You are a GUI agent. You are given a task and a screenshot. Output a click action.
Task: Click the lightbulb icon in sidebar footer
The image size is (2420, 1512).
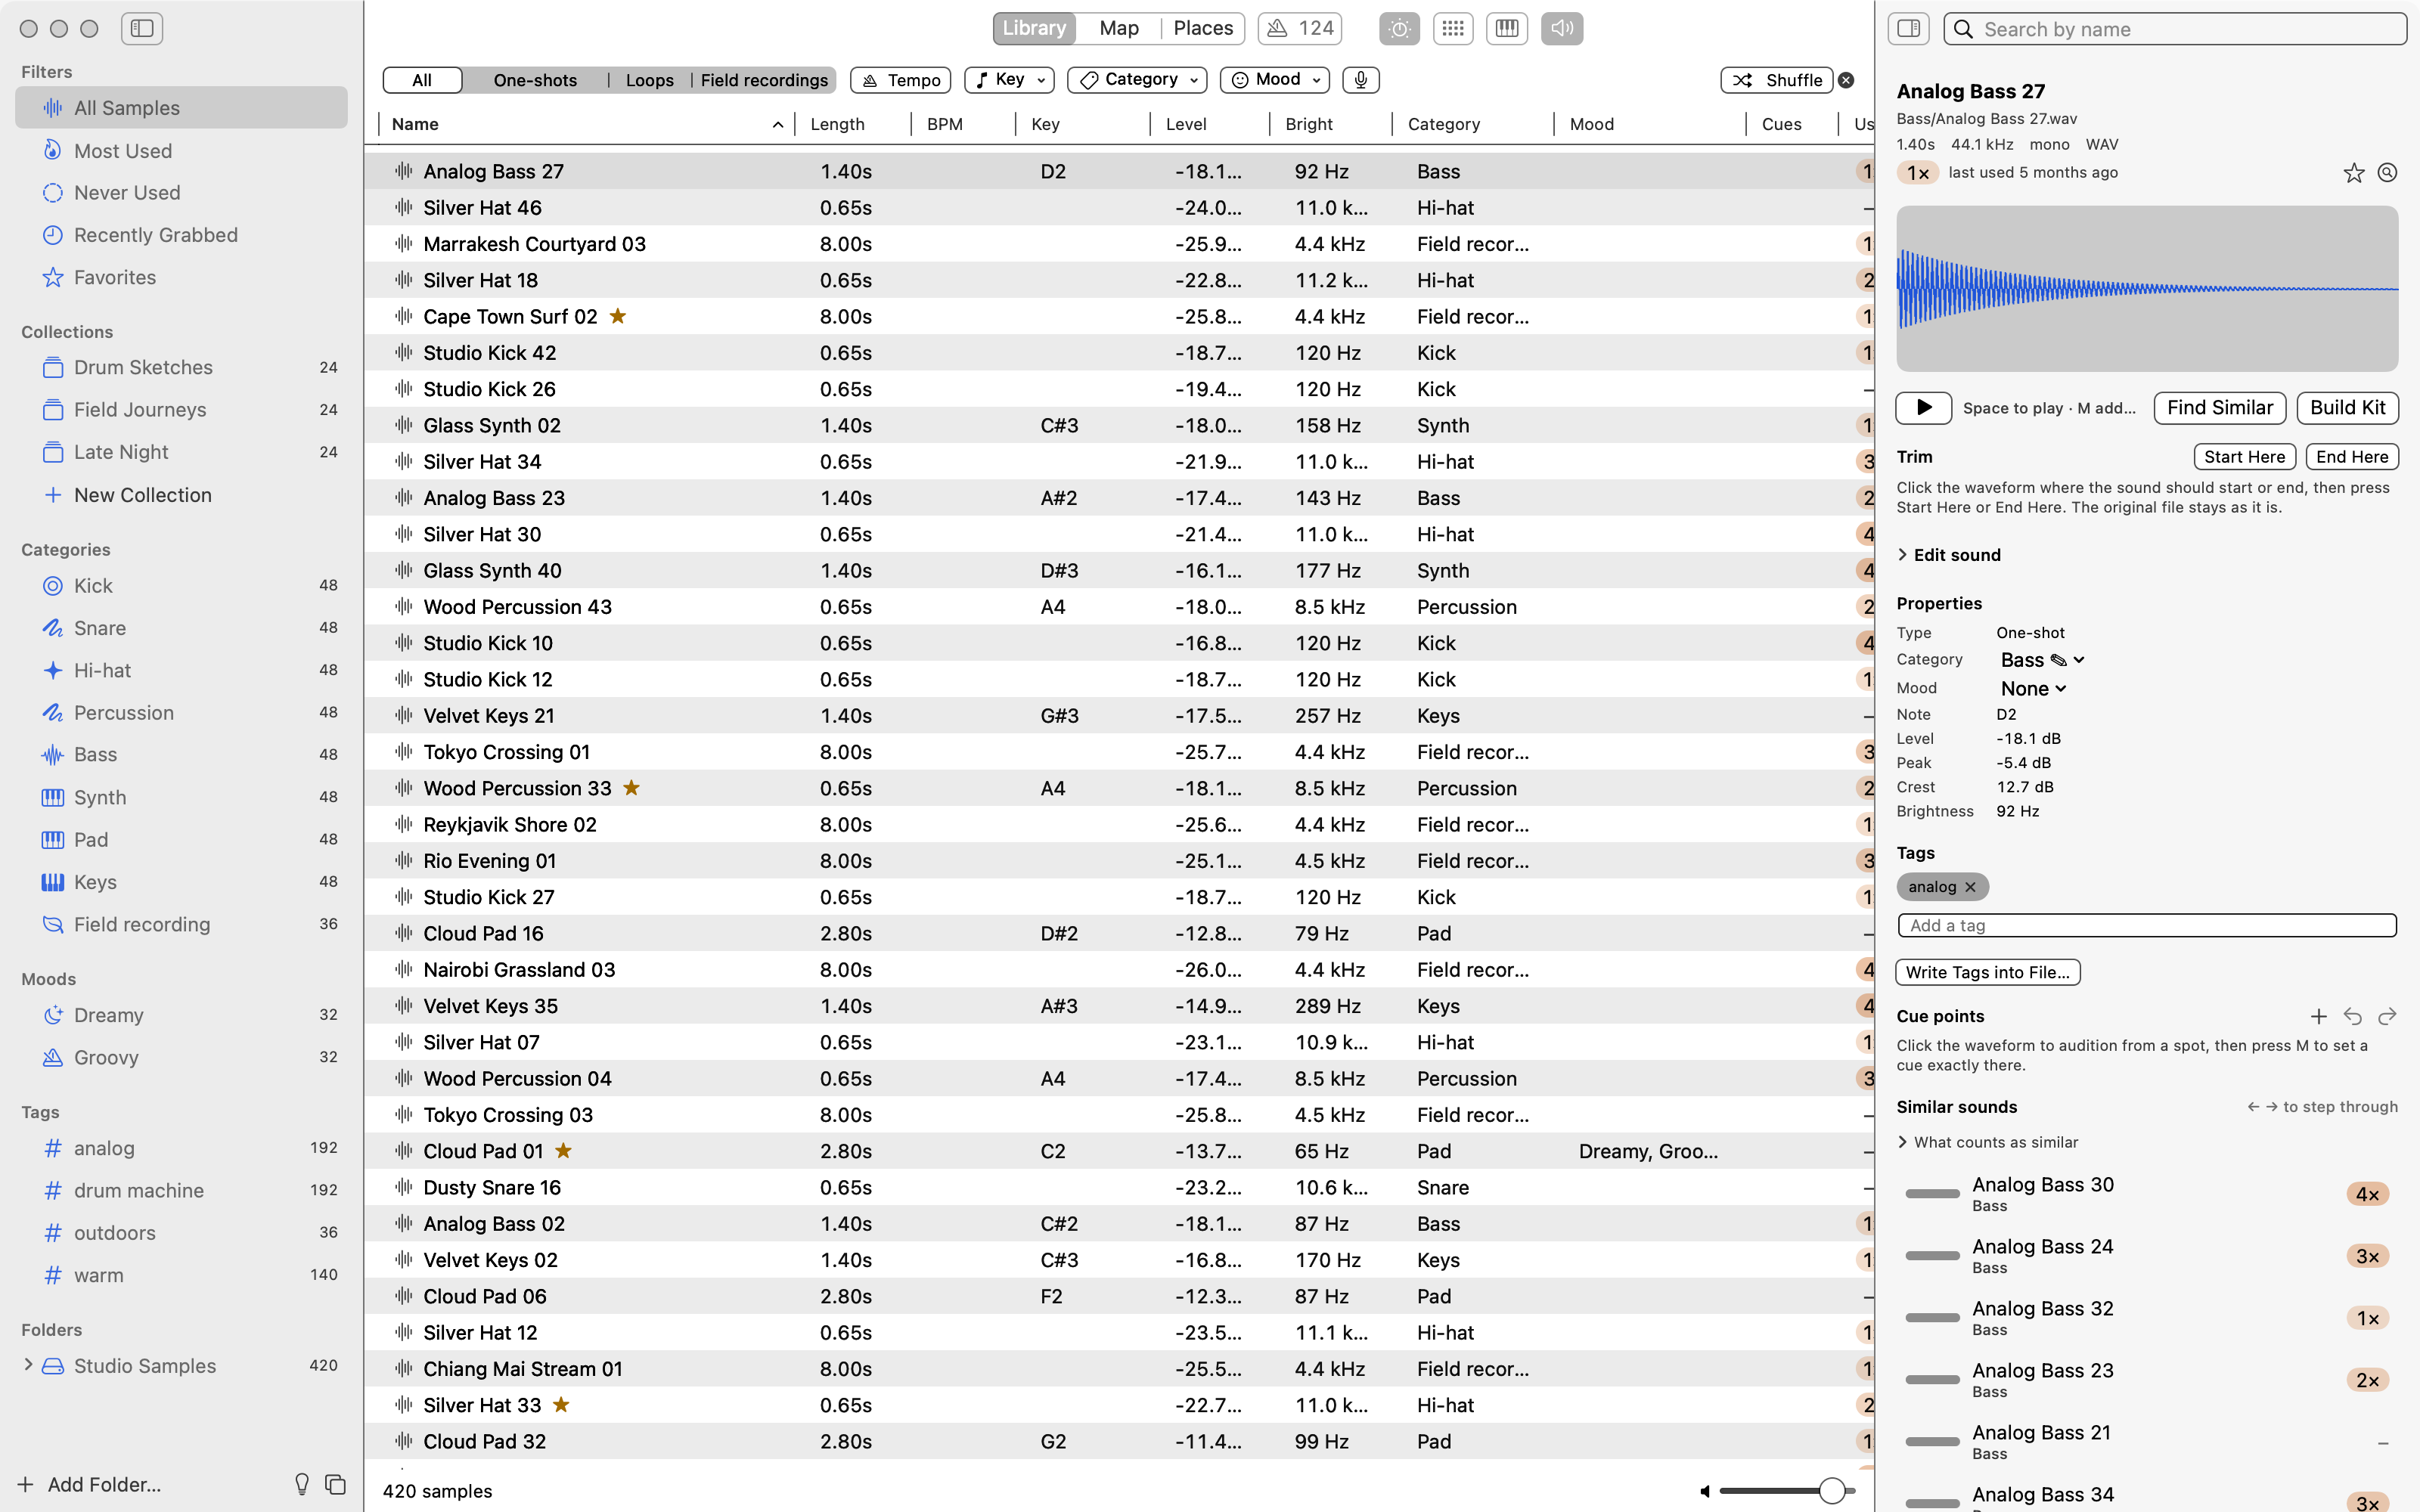point(302,1484)
